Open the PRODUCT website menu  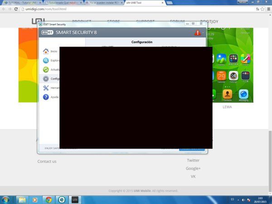tap(82, 21)
